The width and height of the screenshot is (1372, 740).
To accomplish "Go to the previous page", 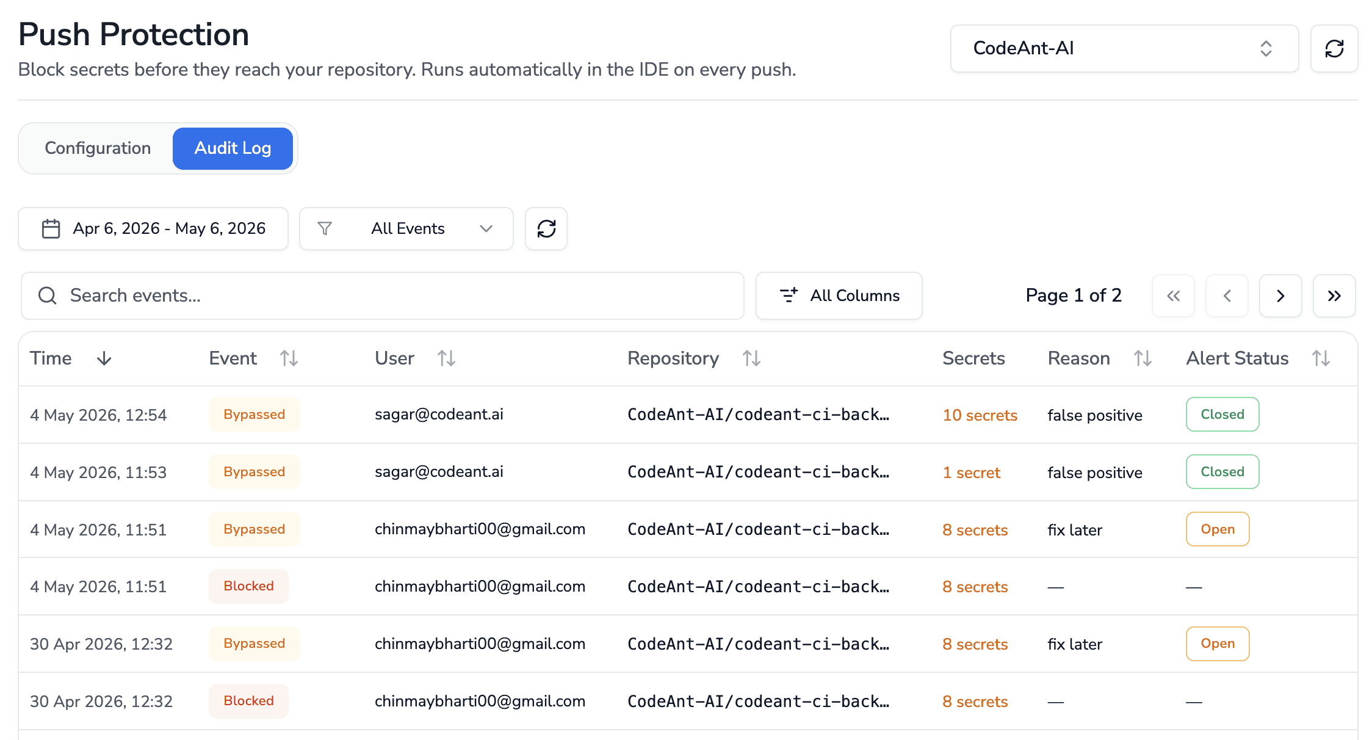I will pos(1227,296).
